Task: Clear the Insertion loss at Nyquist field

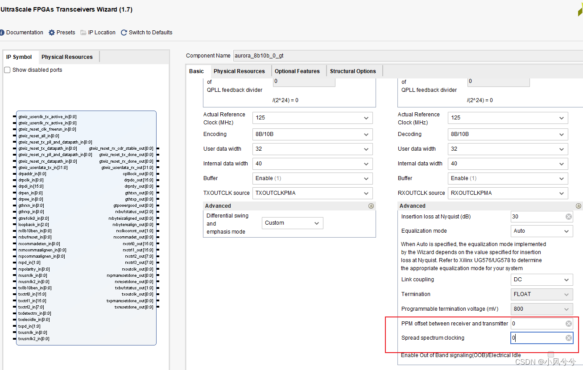Action: click(569, 217)
